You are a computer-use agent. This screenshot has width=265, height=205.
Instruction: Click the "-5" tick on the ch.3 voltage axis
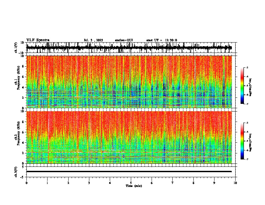(x=22, y=177)
